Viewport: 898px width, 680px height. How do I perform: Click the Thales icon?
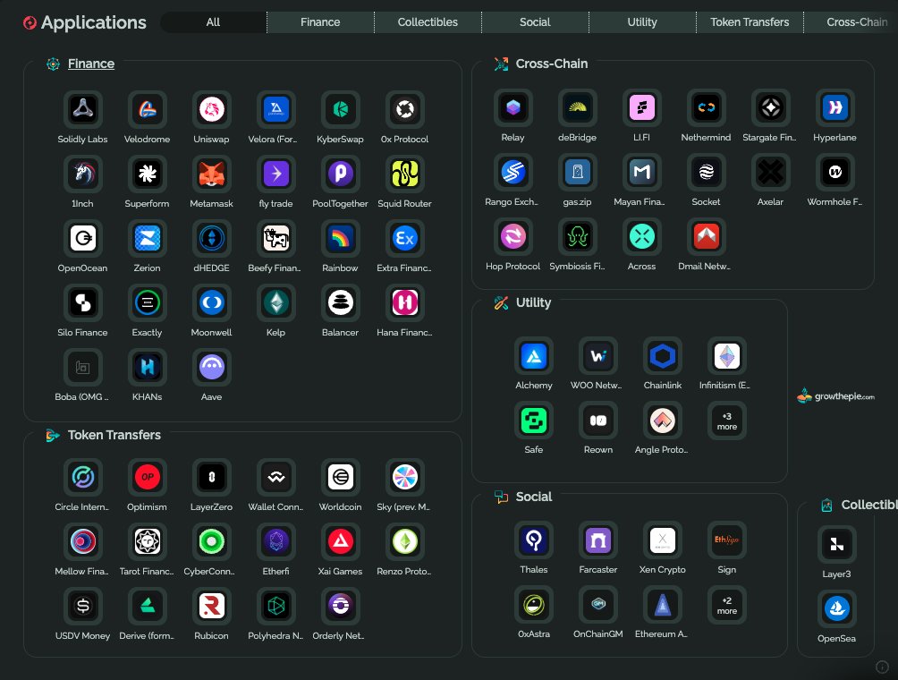pyautogui.click(x=534, y=540)
